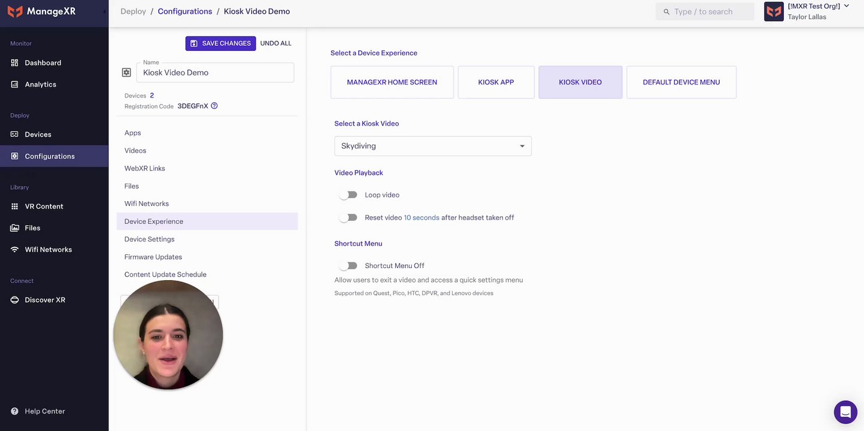Click the VR Content grid icon
Screen dimensions: 864x431
click(14, 207)
